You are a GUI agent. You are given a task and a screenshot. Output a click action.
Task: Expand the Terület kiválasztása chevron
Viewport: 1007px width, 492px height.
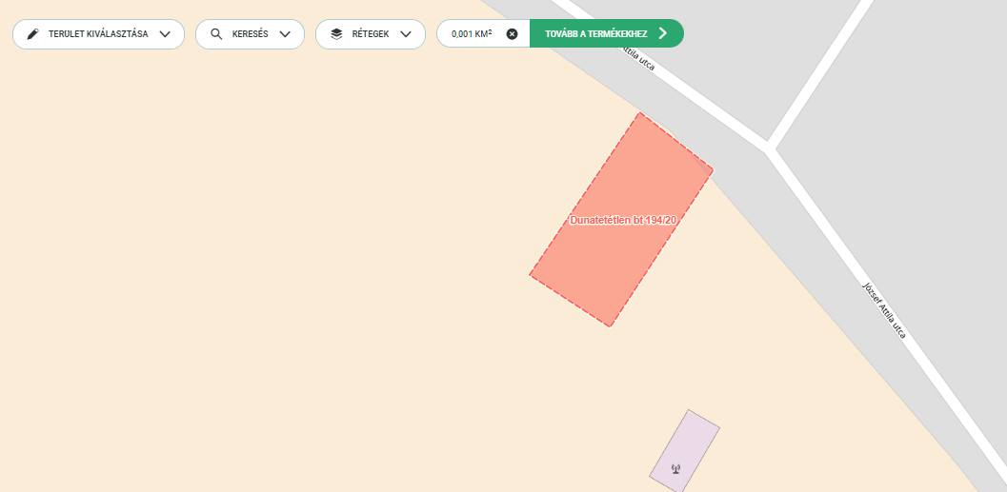165,34
